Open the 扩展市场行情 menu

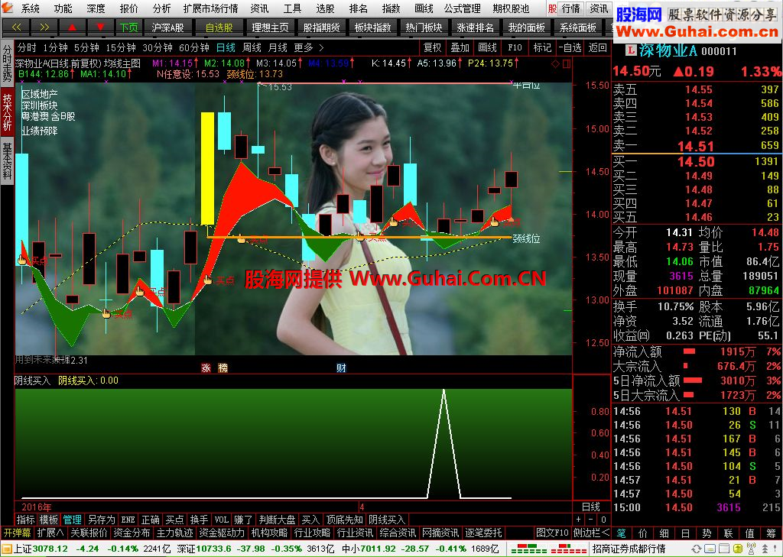[210, 8]
